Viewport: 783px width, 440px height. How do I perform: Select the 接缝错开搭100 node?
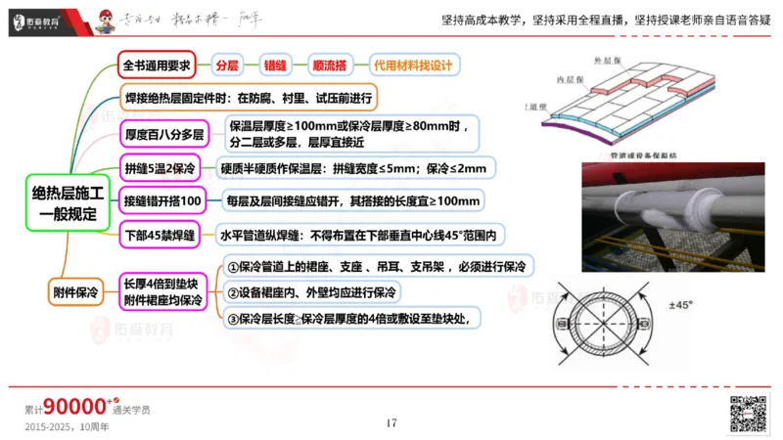(162, 201)
